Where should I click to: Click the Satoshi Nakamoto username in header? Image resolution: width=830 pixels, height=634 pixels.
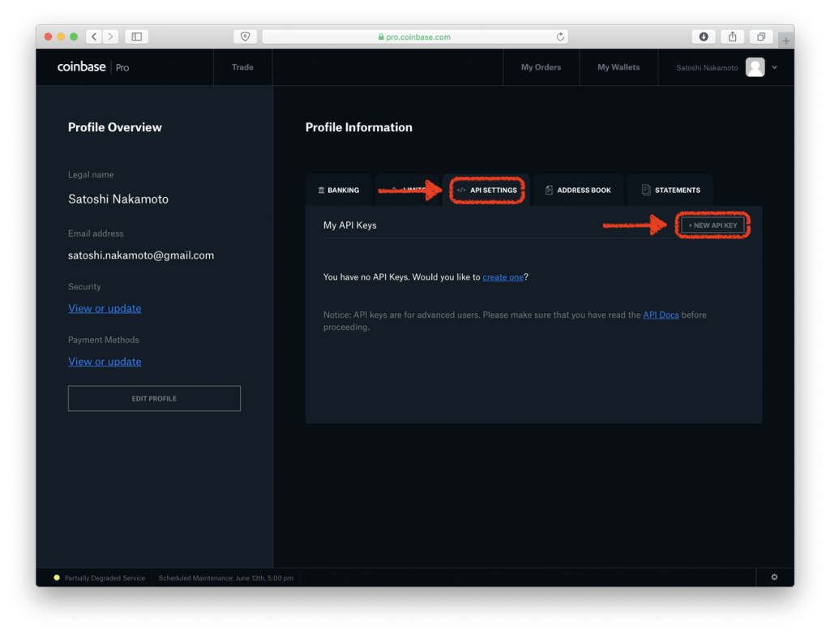[x=707, y=67]
